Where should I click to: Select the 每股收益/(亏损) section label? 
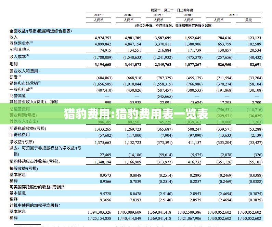point(24,169)
